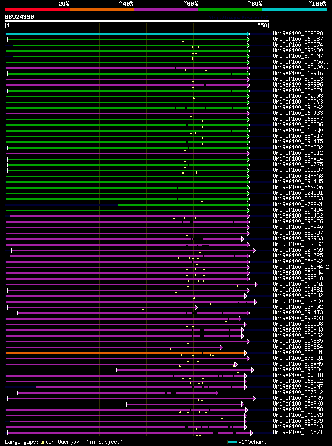
Task: Click the red 20% identity legend segment
Action: point(37,9)
